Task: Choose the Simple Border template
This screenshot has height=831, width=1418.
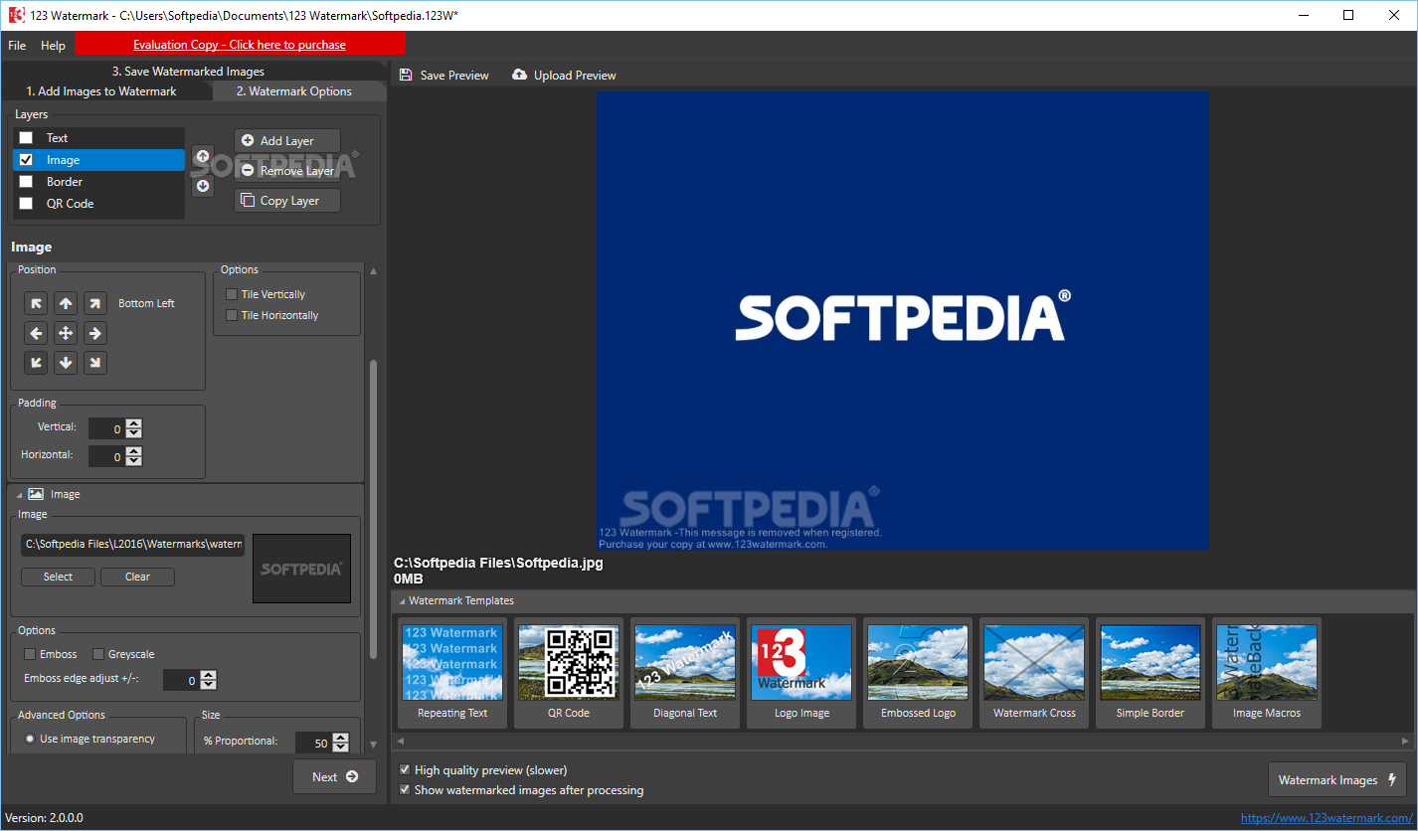Action: [x=1151, y=673]
